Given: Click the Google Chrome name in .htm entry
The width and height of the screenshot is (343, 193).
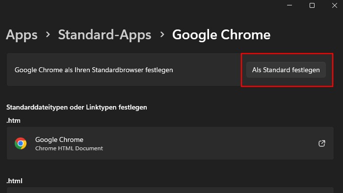Looking at the screenshot, I should (x=59, y=139).
